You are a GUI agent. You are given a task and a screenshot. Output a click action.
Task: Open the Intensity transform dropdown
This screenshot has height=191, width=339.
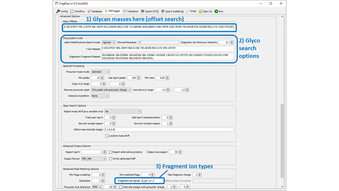(x=100, y=96)
